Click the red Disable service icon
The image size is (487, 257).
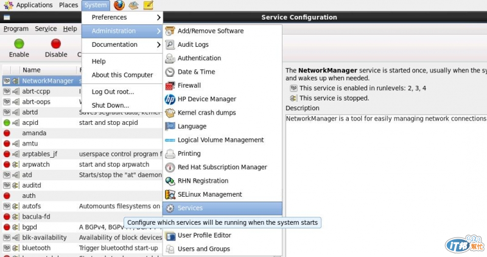pyautogui.click(x=56, y=44)
